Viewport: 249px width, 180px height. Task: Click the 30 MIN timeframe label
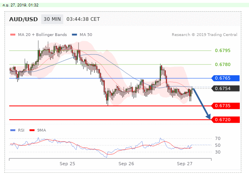click(52, 19)
